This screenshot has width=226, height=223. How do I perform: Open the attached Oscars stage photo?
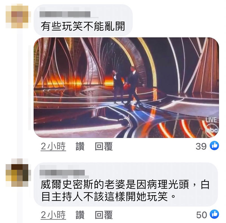coord(126,87)
